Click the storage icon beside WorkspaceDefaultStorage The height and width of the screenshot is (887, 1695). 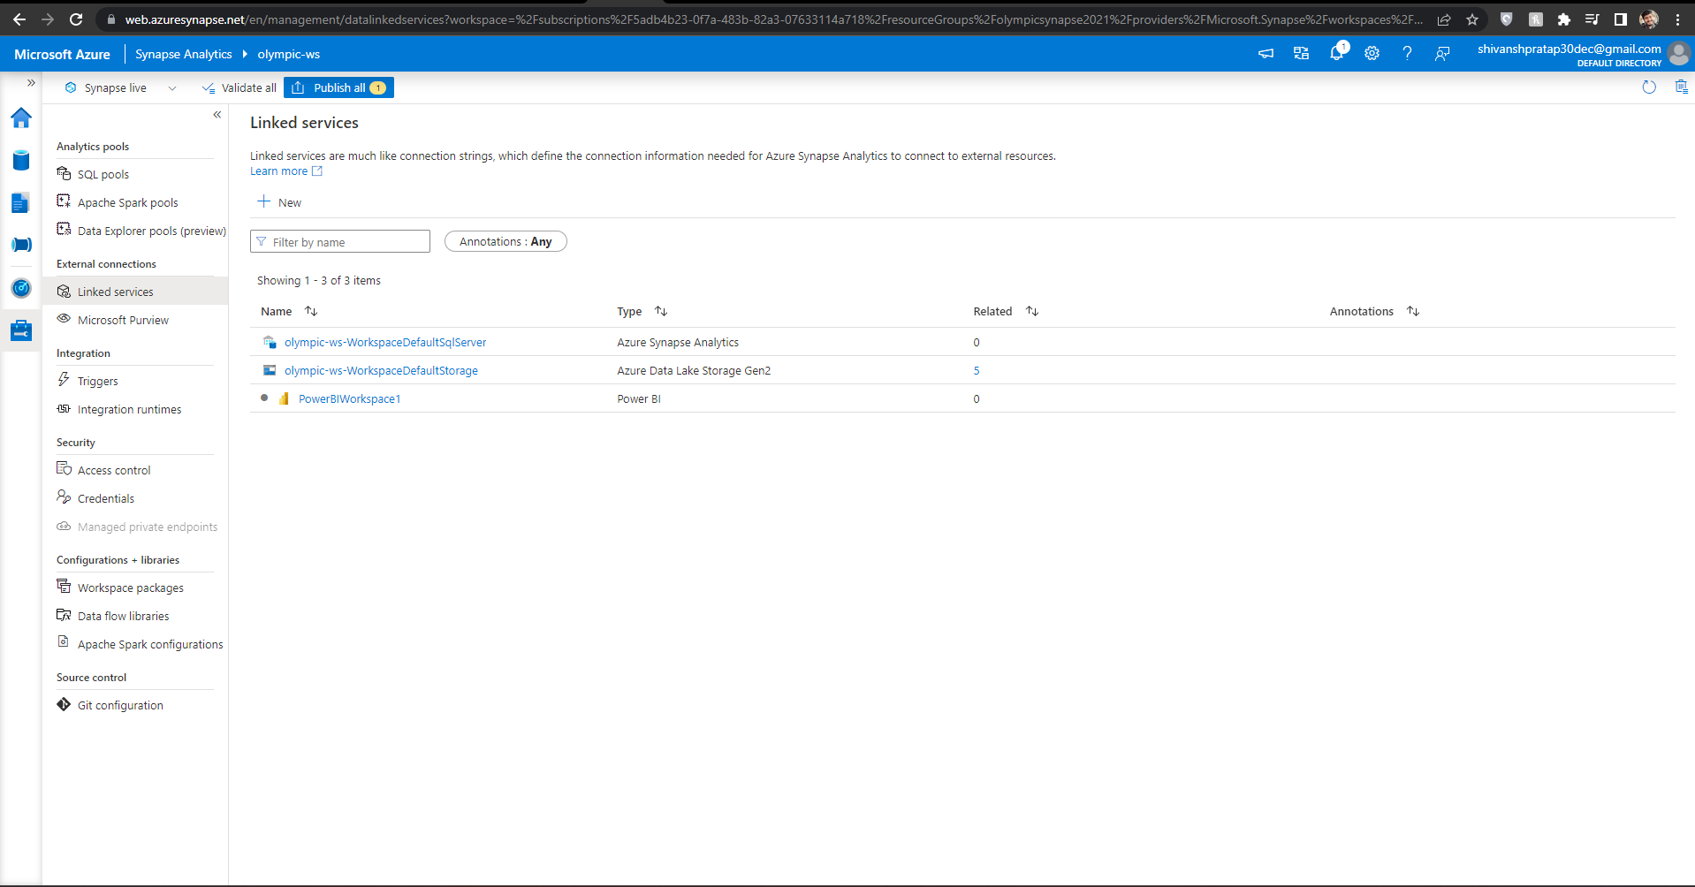(270, 370)
